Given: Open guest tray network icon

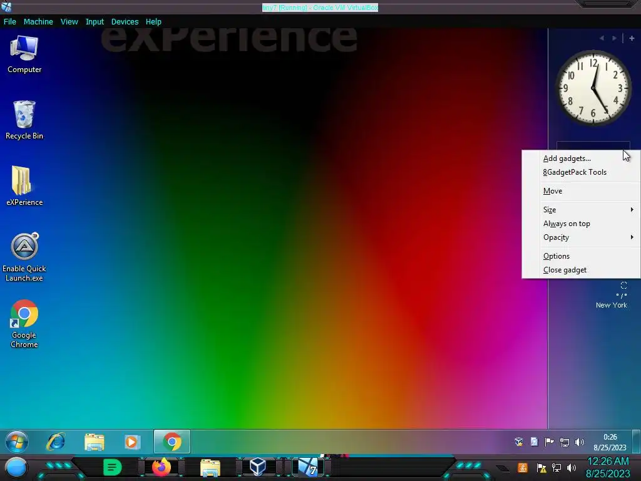Looking at the screenshot, I should click(565, 442).
